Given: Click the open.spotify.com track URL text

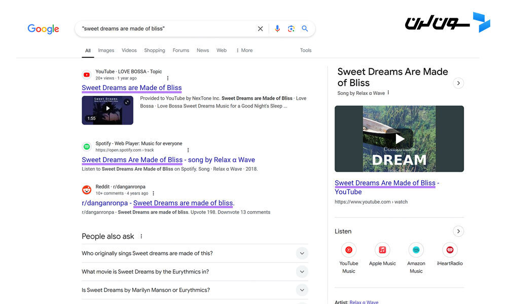Looking at the screenshot, I should coord(125,150).
